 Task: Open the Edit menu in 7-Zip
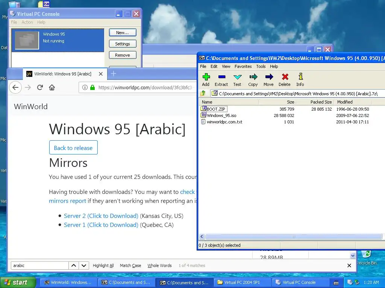(214, 66)
